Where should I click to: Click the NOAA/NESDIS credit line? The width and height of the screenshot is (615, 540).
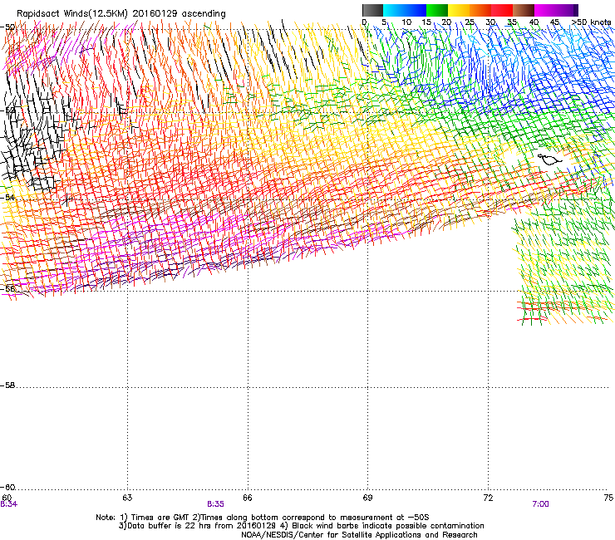359,535
